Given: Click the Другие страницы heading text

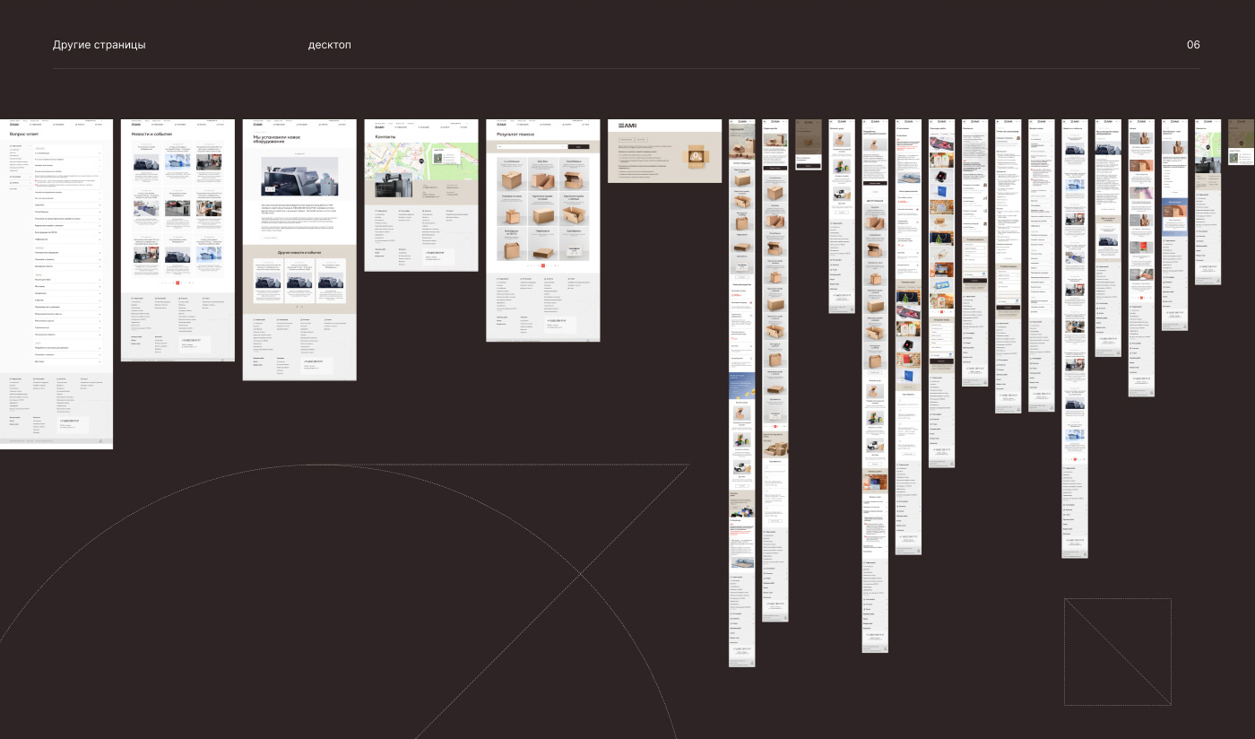Looking at the screenshot, I should (99, 45).
